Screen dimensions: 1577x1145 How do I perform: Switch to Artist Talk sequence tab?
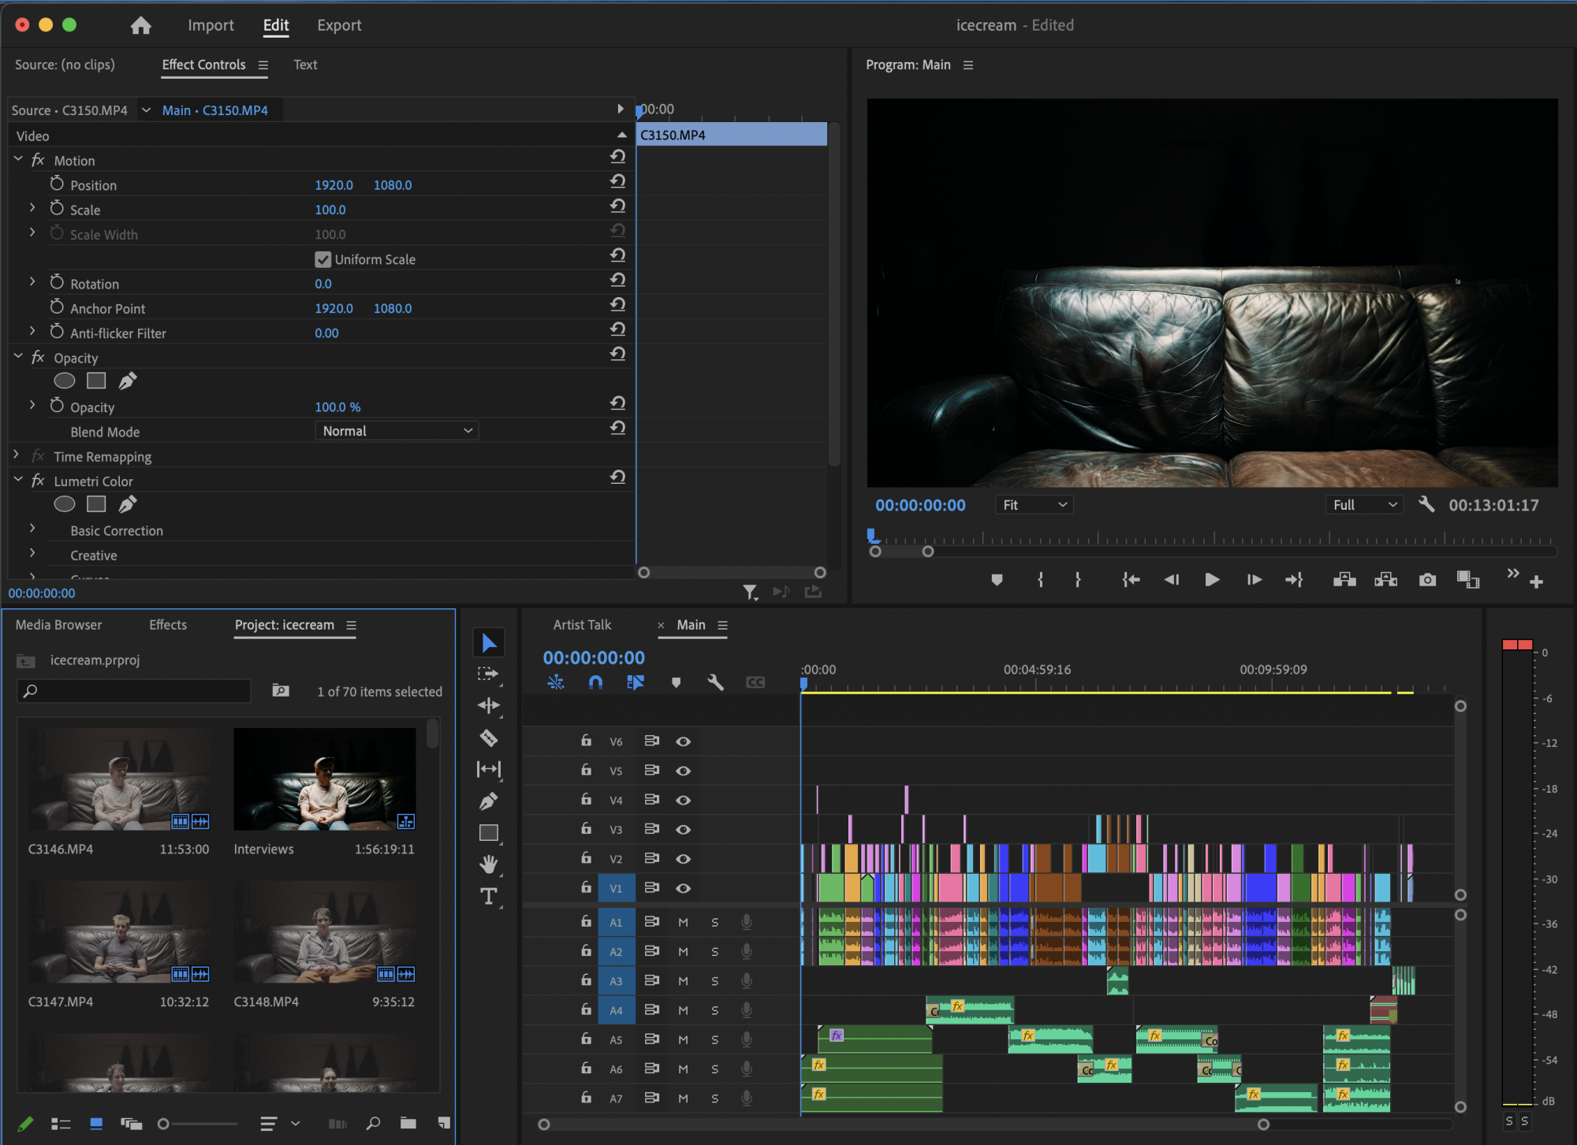pyautogui.click(x=582, y=625)
